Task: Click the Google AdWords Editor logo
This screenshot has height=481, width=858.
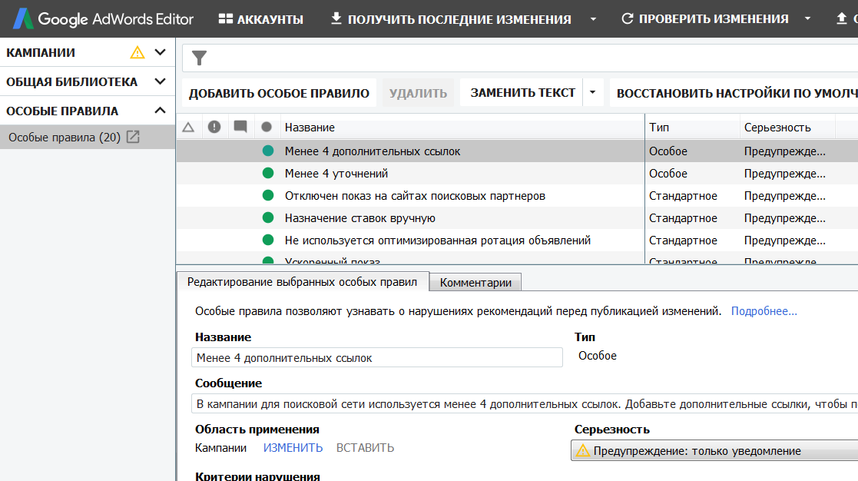Action: [x=103, y=18]
